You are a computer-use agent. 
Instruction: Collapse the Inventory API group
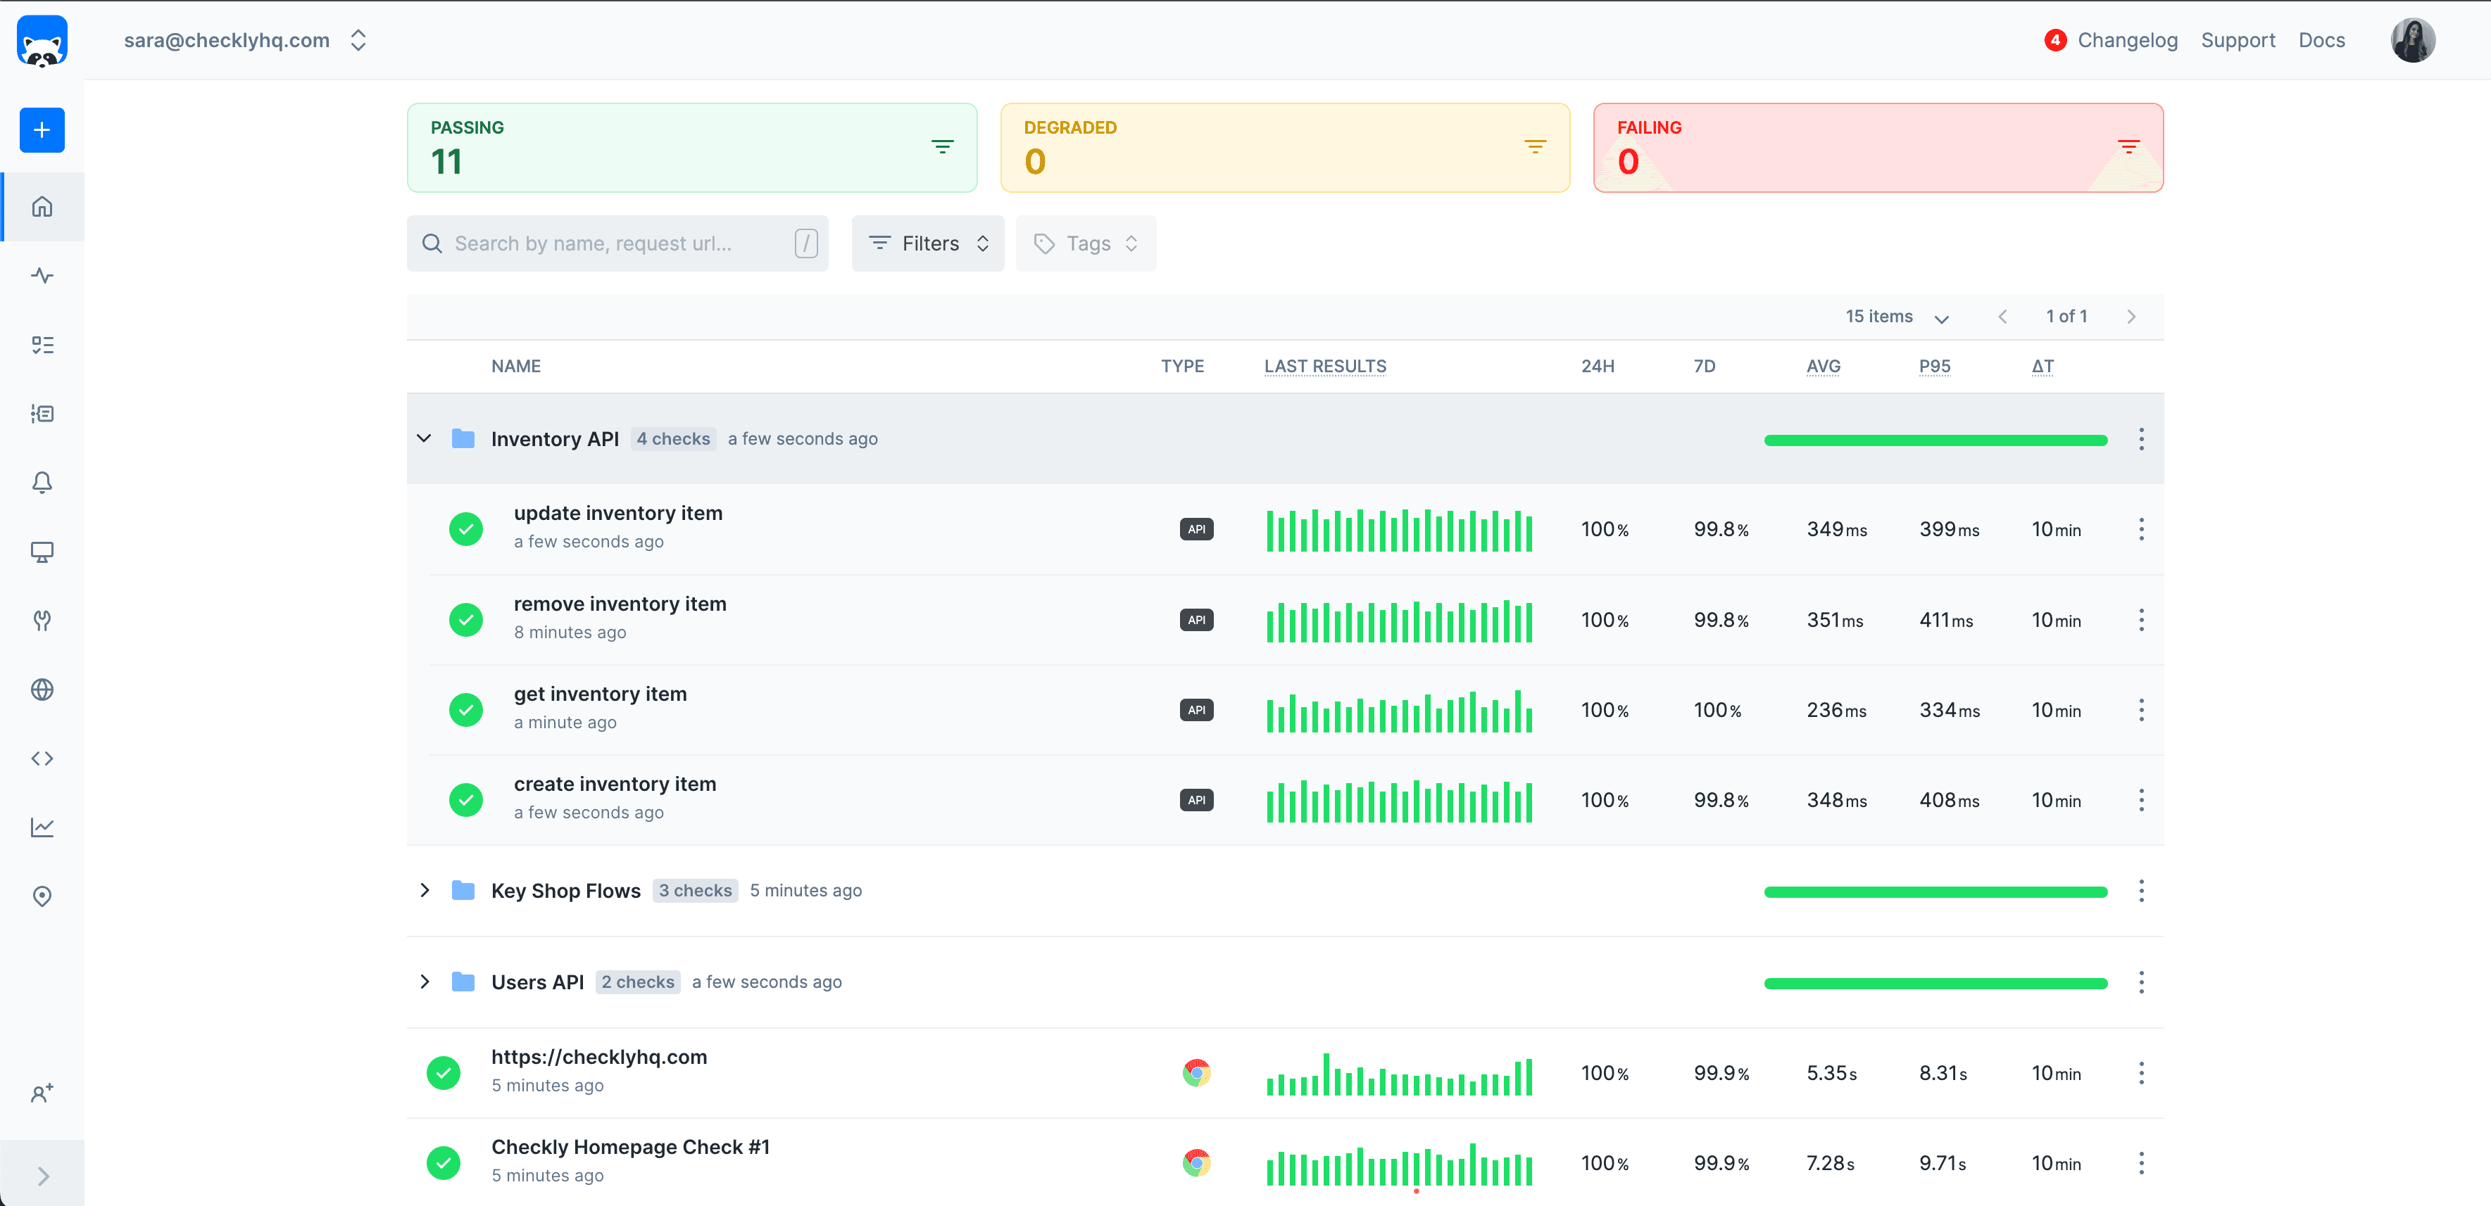pos(424,439)
